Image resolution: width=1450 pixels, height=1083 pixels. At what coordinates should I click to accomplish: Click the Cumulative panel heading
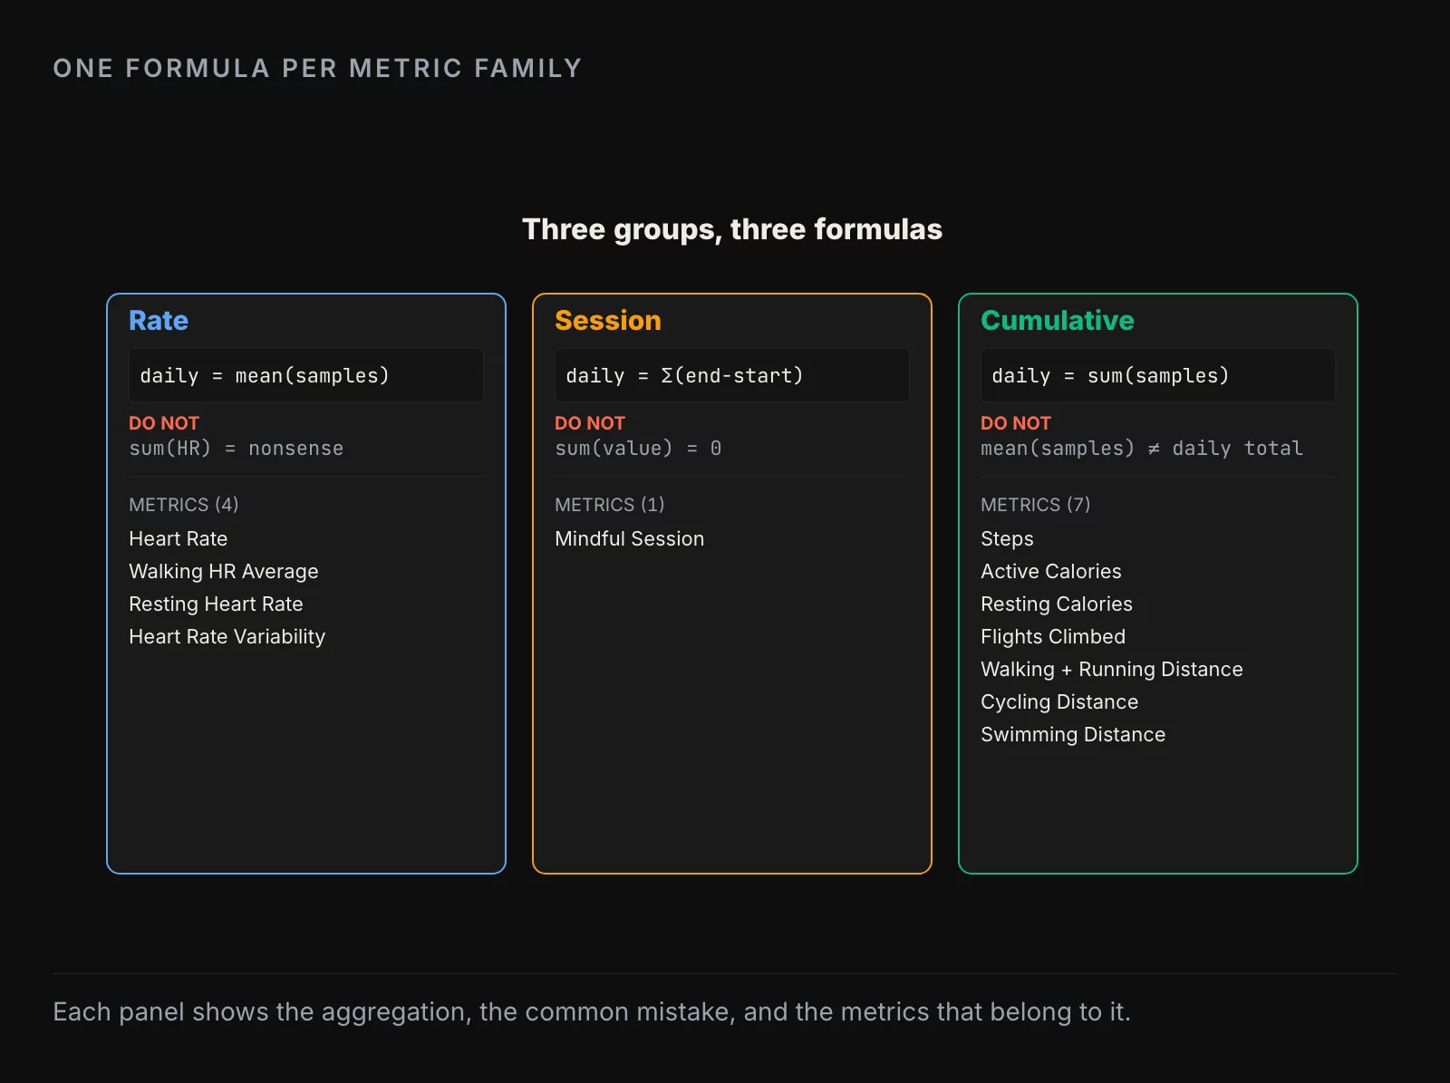pos(1058,320)
